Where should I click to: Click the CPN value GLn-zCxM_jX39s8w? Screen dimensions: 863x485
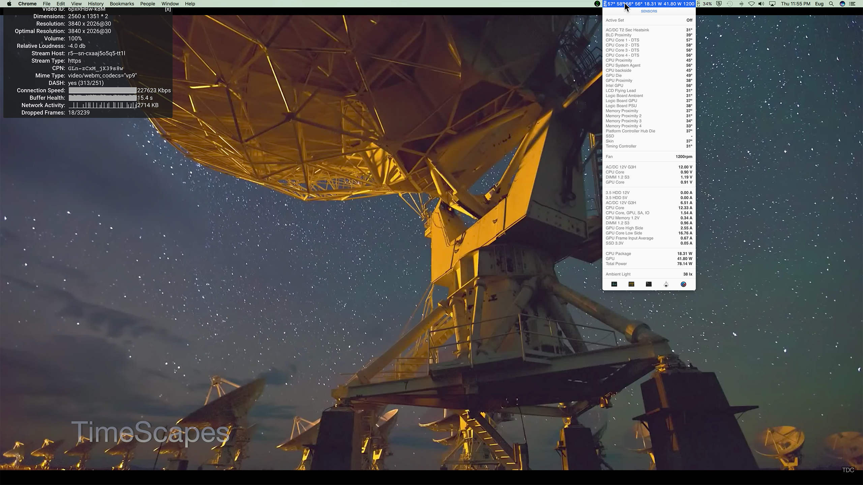[x=96, y=68]
